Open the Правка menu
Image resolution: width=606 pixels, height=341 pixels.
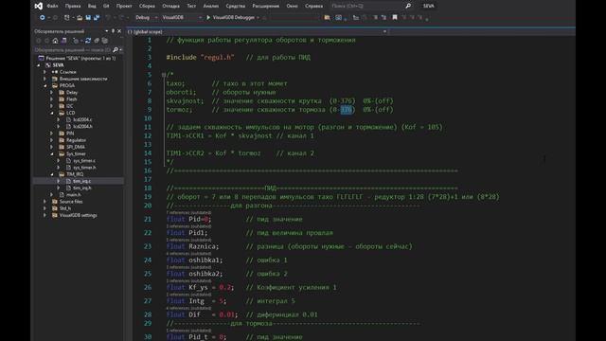pos(73,6)
